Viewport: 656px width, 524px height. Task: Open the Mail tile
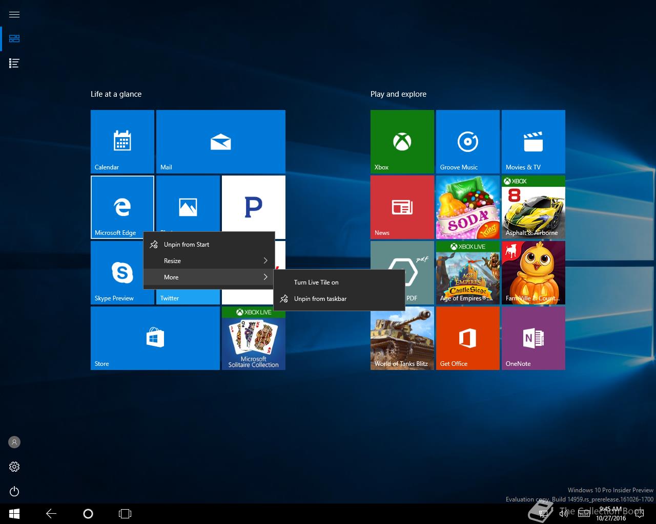pos(221,142)
